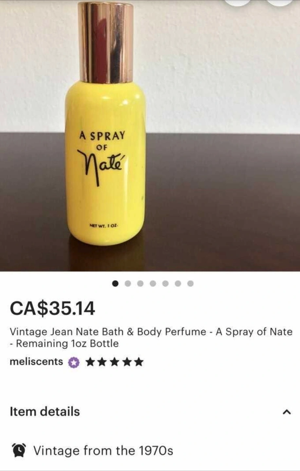Show the sixth photo via its dot
The height and width of the screenshot is (471, 300).
178,283
